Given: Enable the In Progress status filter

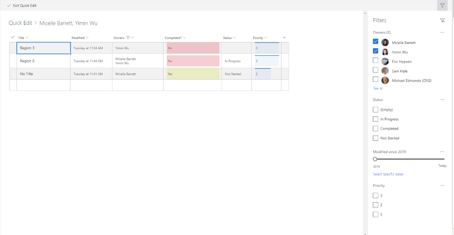Looking at the screenshot, I should 375,119.
